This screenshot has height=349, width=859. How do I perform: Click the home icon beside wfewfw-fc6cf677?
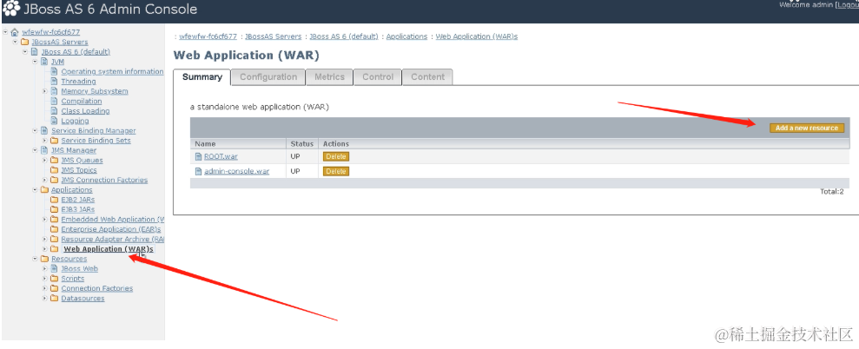click(x=15, y=32)
